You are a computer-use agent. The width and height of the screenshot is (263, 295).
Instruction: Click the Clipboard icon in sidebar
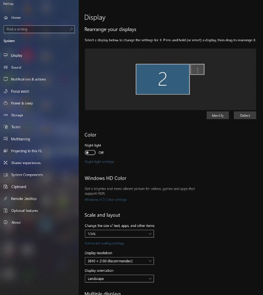[x=6, y=187]
